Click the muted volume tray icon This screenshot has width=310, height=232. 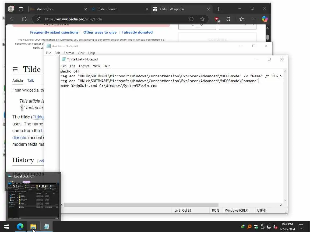pos(275,227)
